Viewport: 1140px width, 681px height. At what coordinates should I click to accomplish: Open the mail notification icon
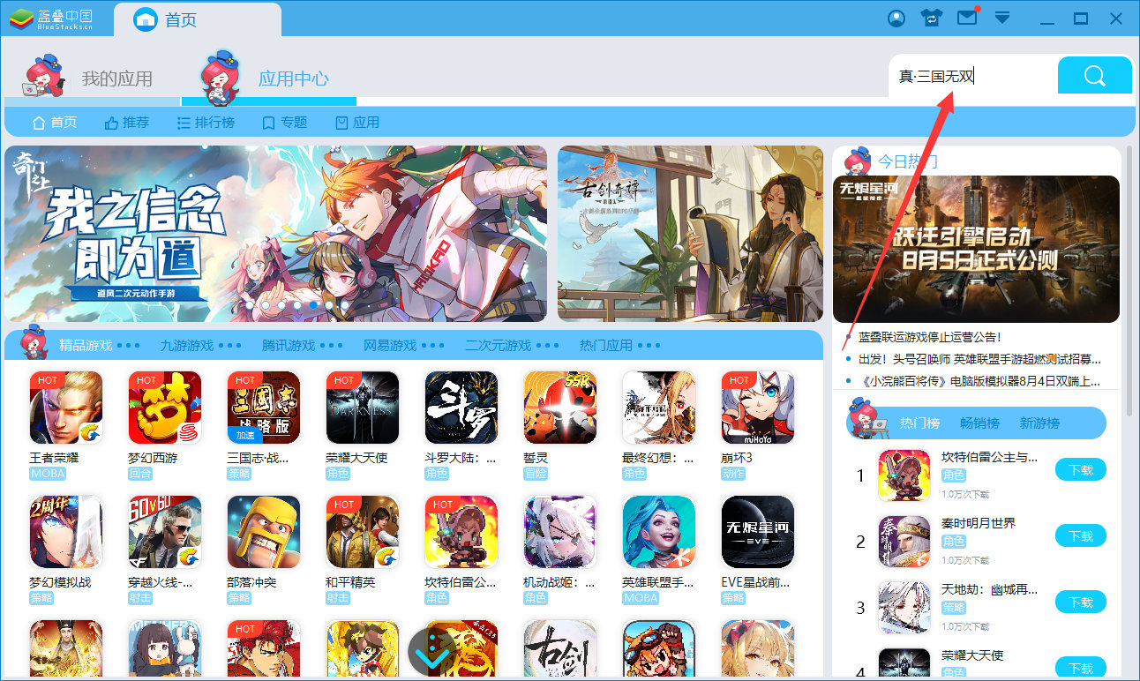tap(966, 18)
